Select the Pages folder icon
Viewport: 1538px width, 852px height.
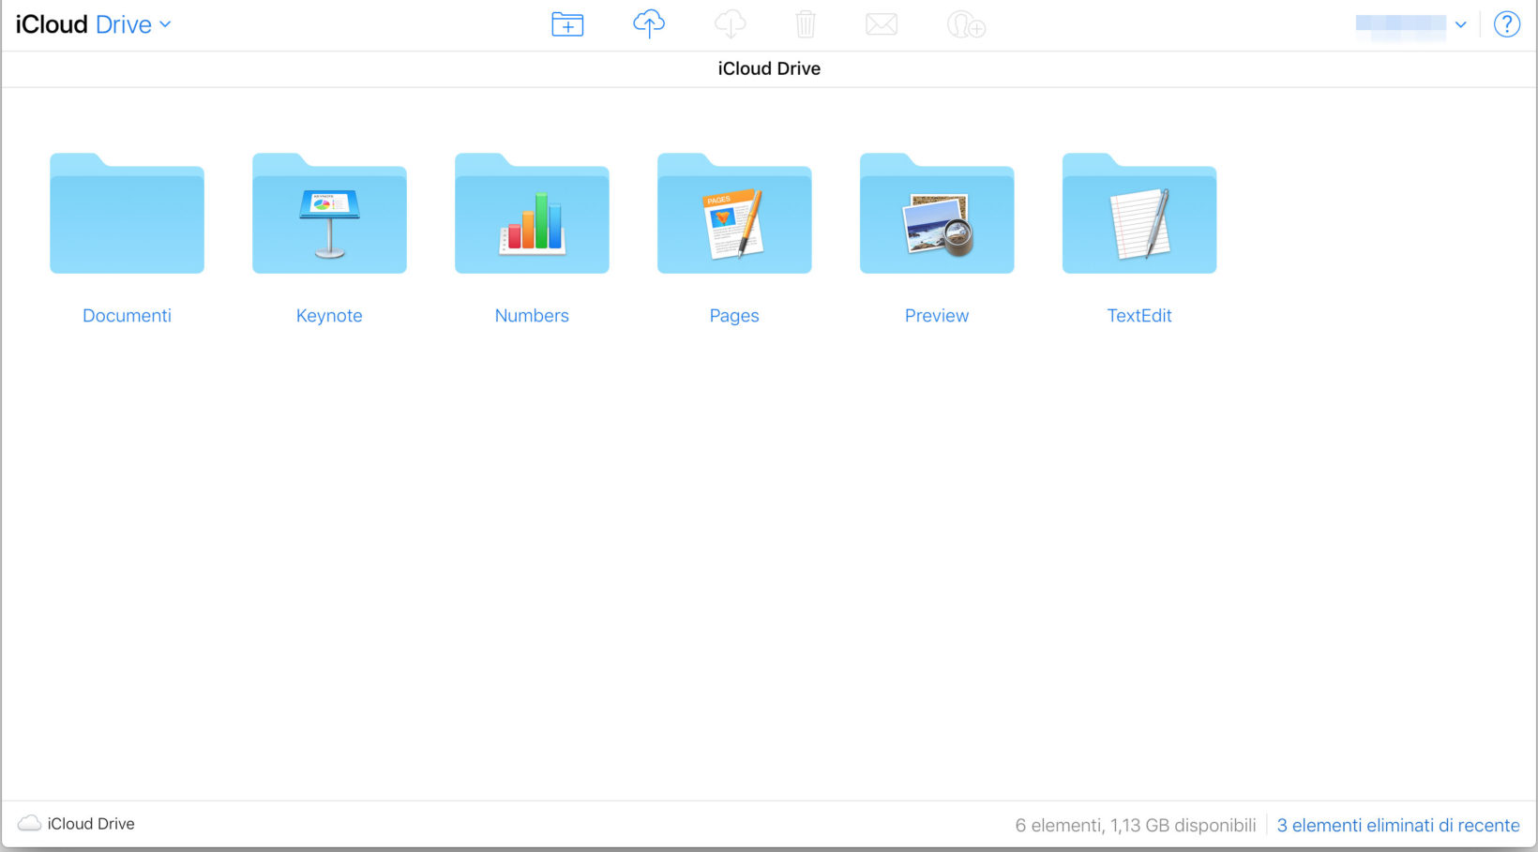(734, 213)
